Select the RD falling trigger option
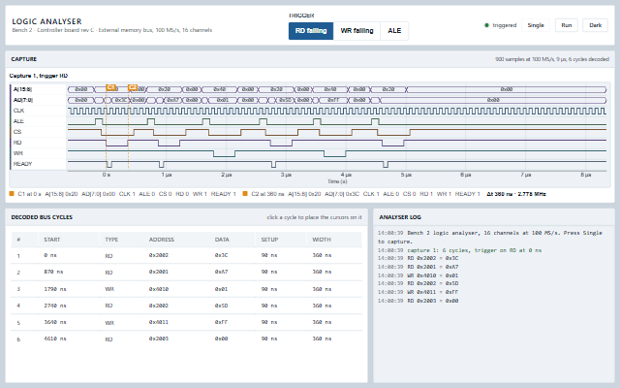620x388 pixels. point(311,31)
